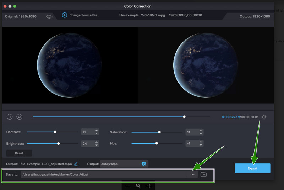This screenshot has width=284, height=190.
Task: Zoom out with the minus icon
Action: 127,186
